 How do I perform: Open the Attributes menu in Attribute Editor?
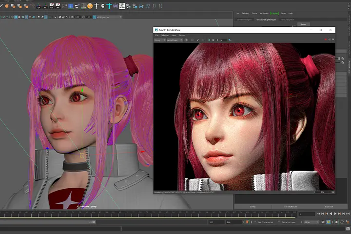264,14
